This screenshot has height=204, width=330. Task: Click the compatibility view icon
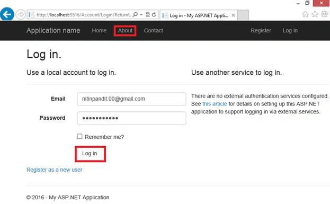click(x=148, y=14)
